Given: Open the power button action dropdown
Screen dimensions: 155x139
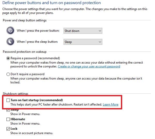Looking at the screenshot, I should click(83, 31).
